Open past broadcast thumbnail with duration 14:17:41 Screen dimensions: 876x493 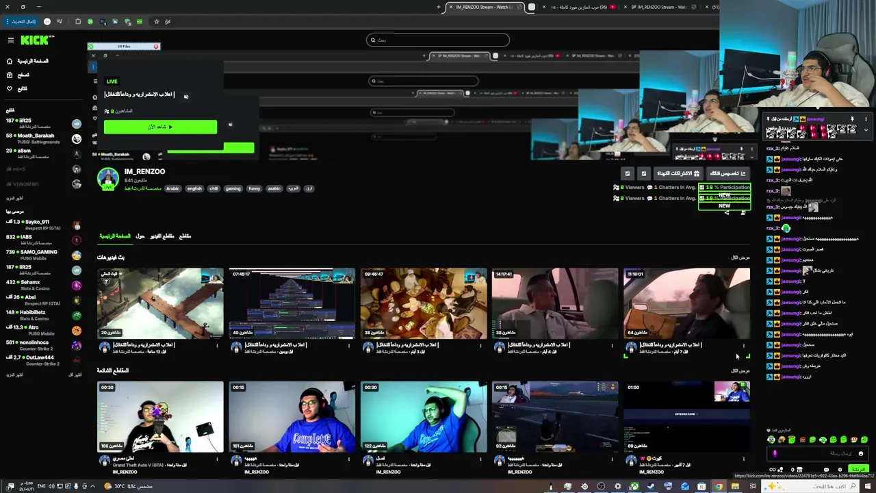tap(555, 303)
